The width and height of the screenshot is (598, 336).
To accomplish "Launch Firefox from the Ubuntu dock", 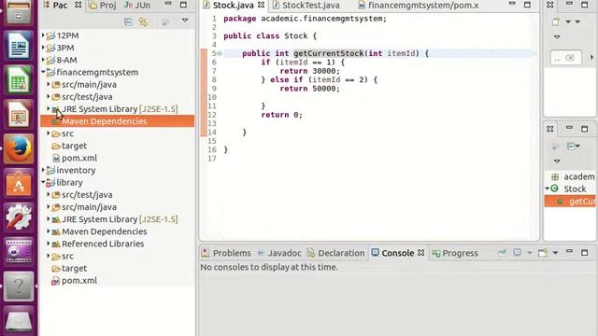I will tap(19, 148).
